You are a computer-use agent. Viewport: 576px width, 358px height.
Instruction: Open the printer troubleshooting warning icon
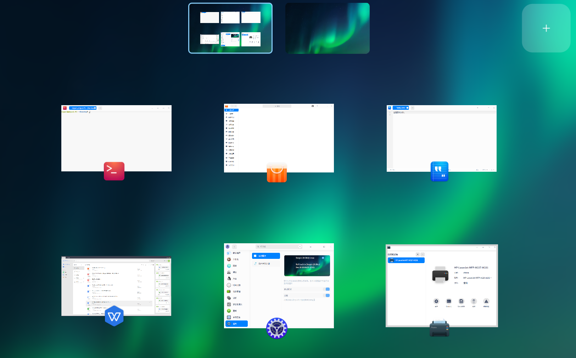click(486, 301)
